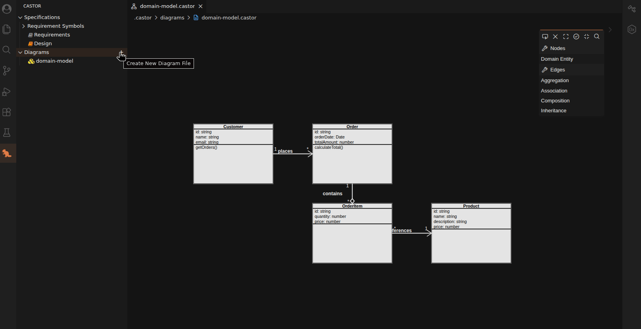Center the diagram view
Screen dimensions: 641x329
(587, 37)
